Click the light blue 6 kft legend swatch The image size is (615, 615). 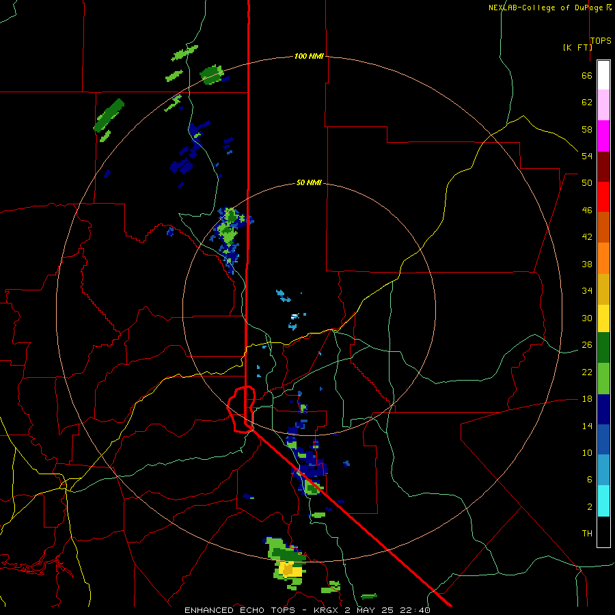coord(603,470)
